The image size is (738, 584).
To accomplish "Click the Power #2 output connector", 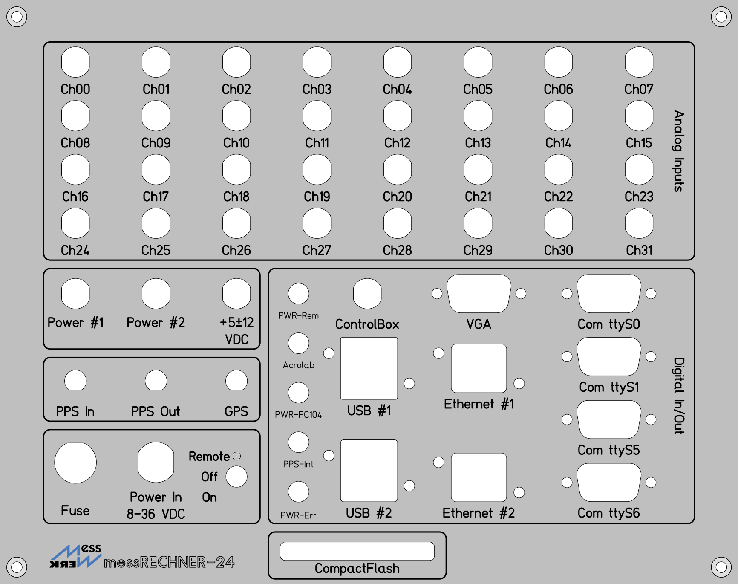I will pos(156,294).
